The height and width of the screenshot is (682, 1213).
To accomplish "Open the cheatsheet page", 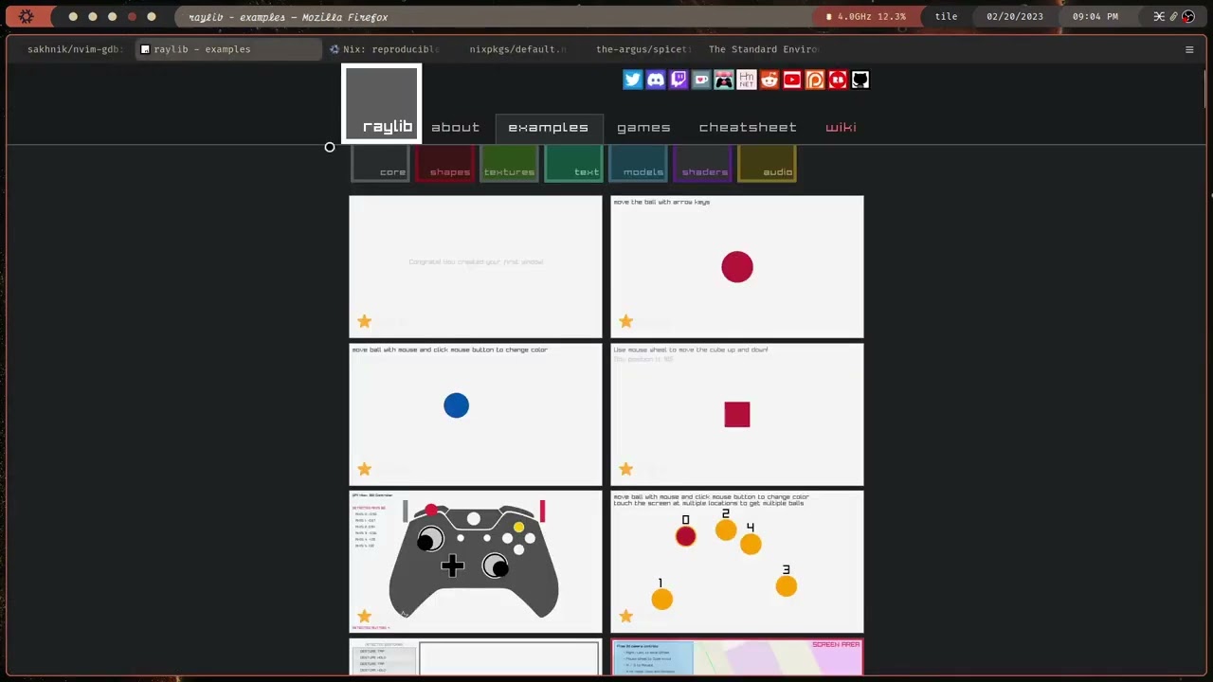I will pos(748,127).
